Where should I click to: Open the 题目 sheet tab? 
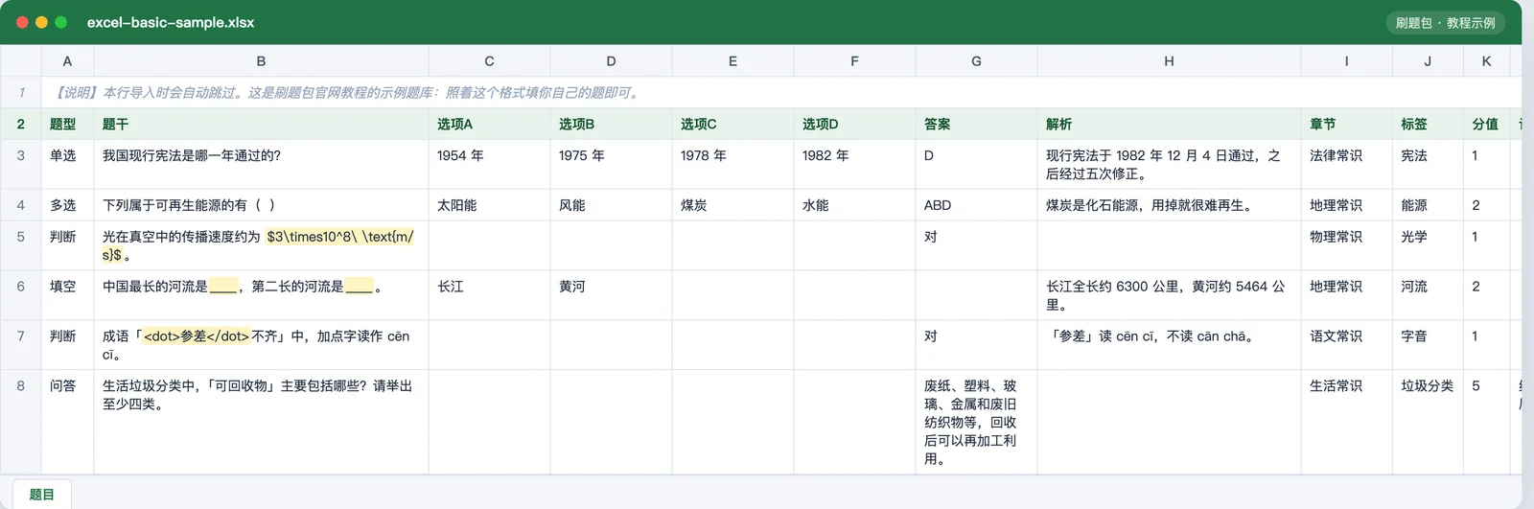click(x=41, y=494)
